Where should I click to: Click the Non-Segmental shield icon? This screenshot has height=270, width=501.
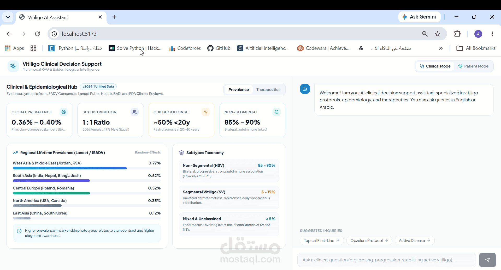click(276, 112)
